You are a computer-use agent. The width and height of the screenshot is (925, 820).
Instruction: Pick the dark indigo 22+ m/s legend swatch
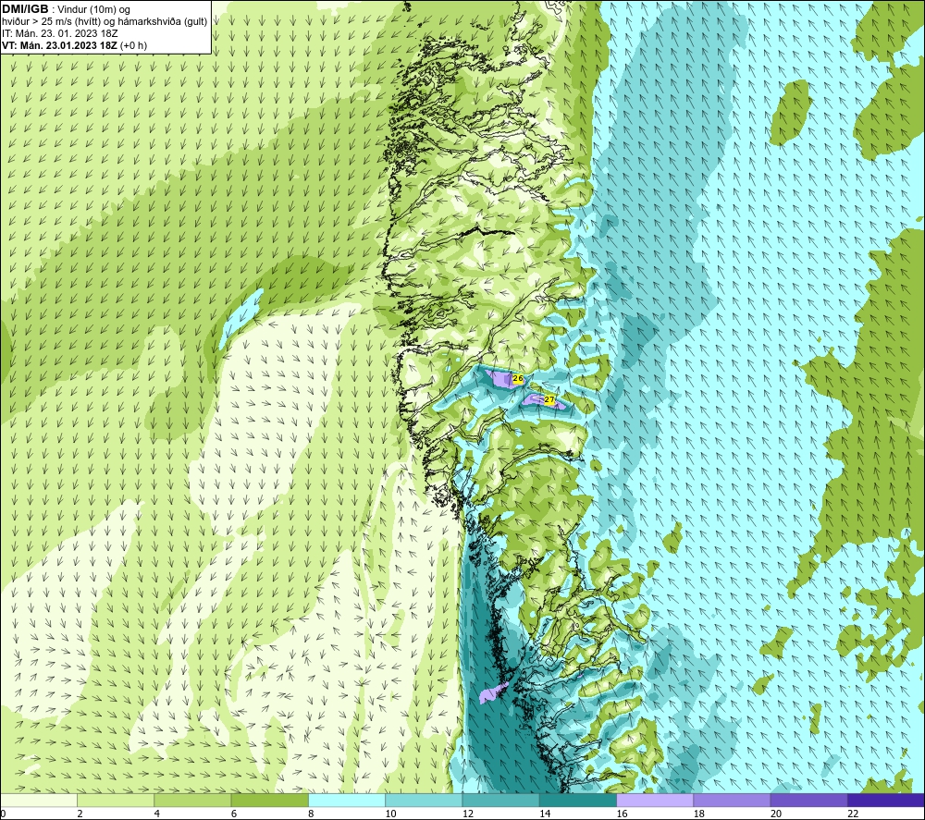[886, 801]
